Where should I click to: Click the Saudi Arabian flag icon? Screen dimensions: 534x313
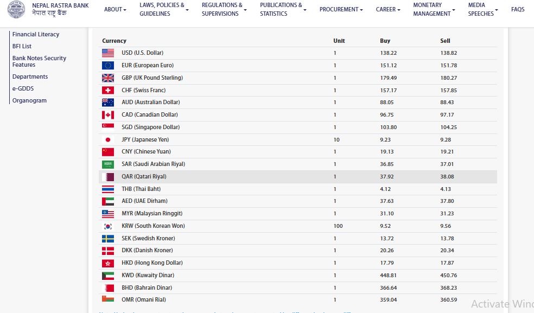pos(108,164)
